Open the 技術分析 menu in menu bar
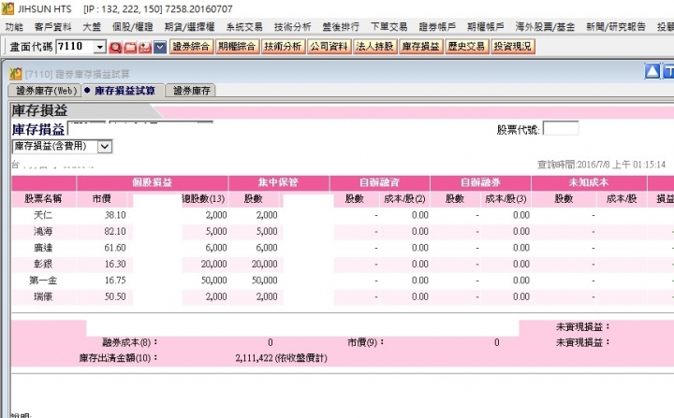This screenshot has height=418, width=674. (x=292, y=27)
